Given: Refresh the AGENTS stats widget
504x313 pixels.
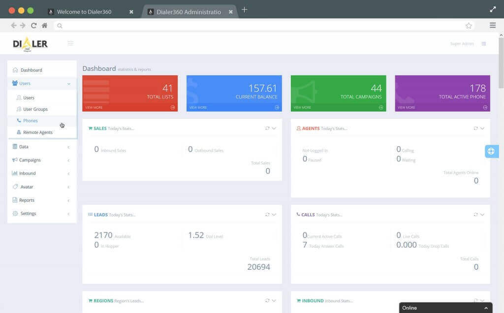Looking at the screenshot, I should [x=474, y=128].
